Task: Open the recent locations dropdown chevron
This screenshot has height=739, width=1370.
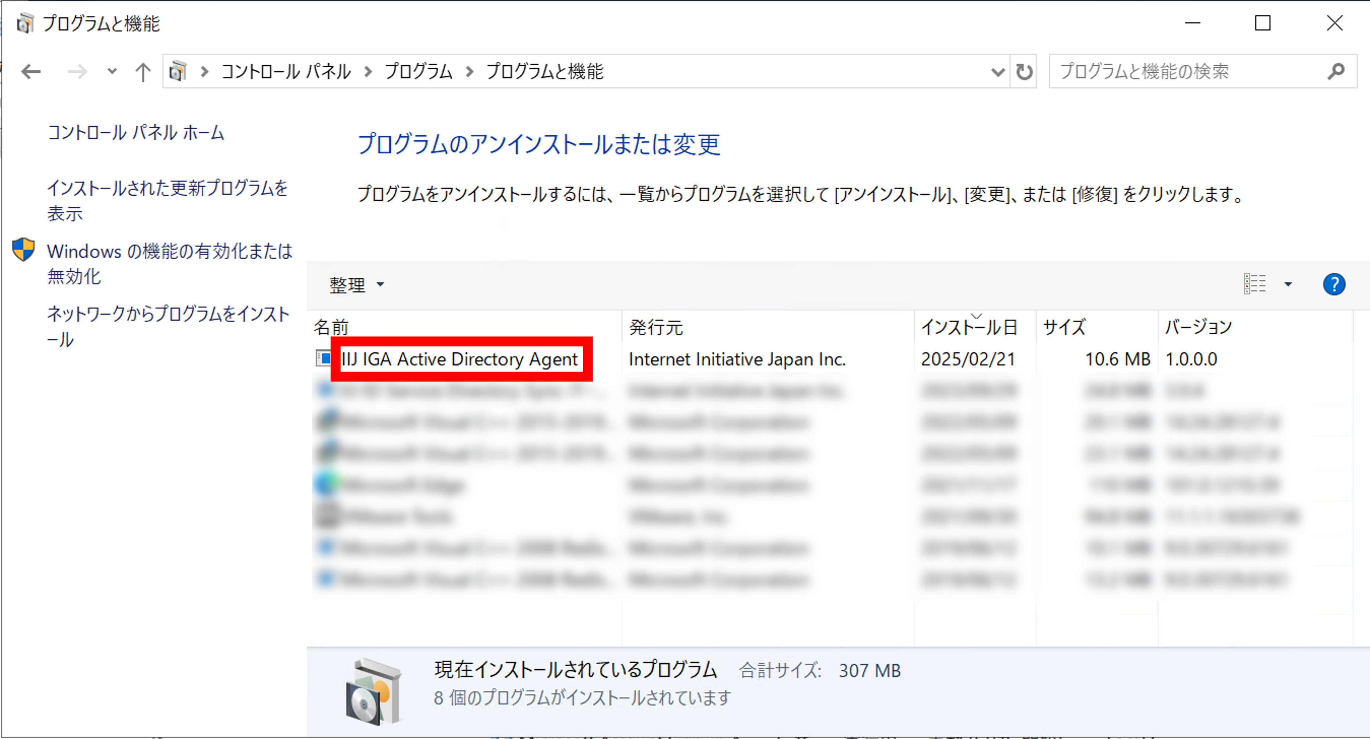Action: 112,71
